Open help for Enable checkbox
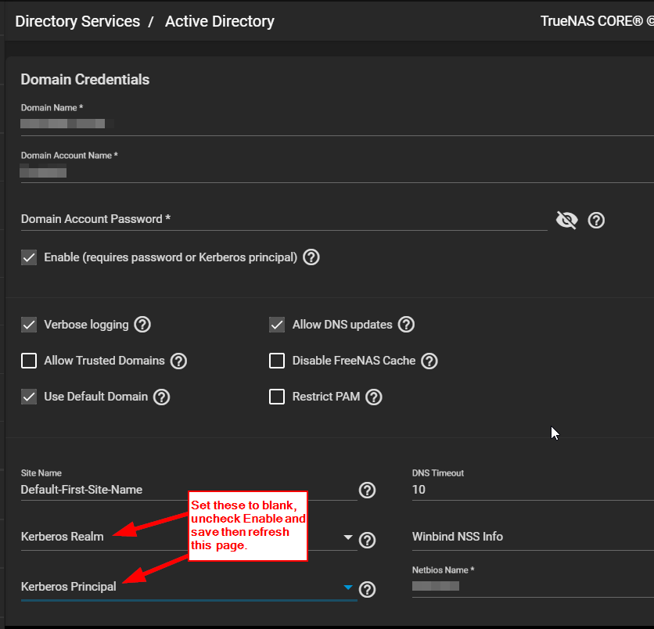The image size is (654, 629). 311,257
